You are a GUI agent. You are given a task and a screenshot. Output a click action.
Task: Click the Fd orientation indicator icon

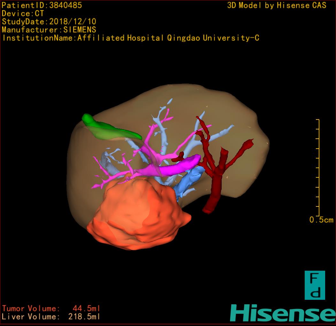(315, 285)
